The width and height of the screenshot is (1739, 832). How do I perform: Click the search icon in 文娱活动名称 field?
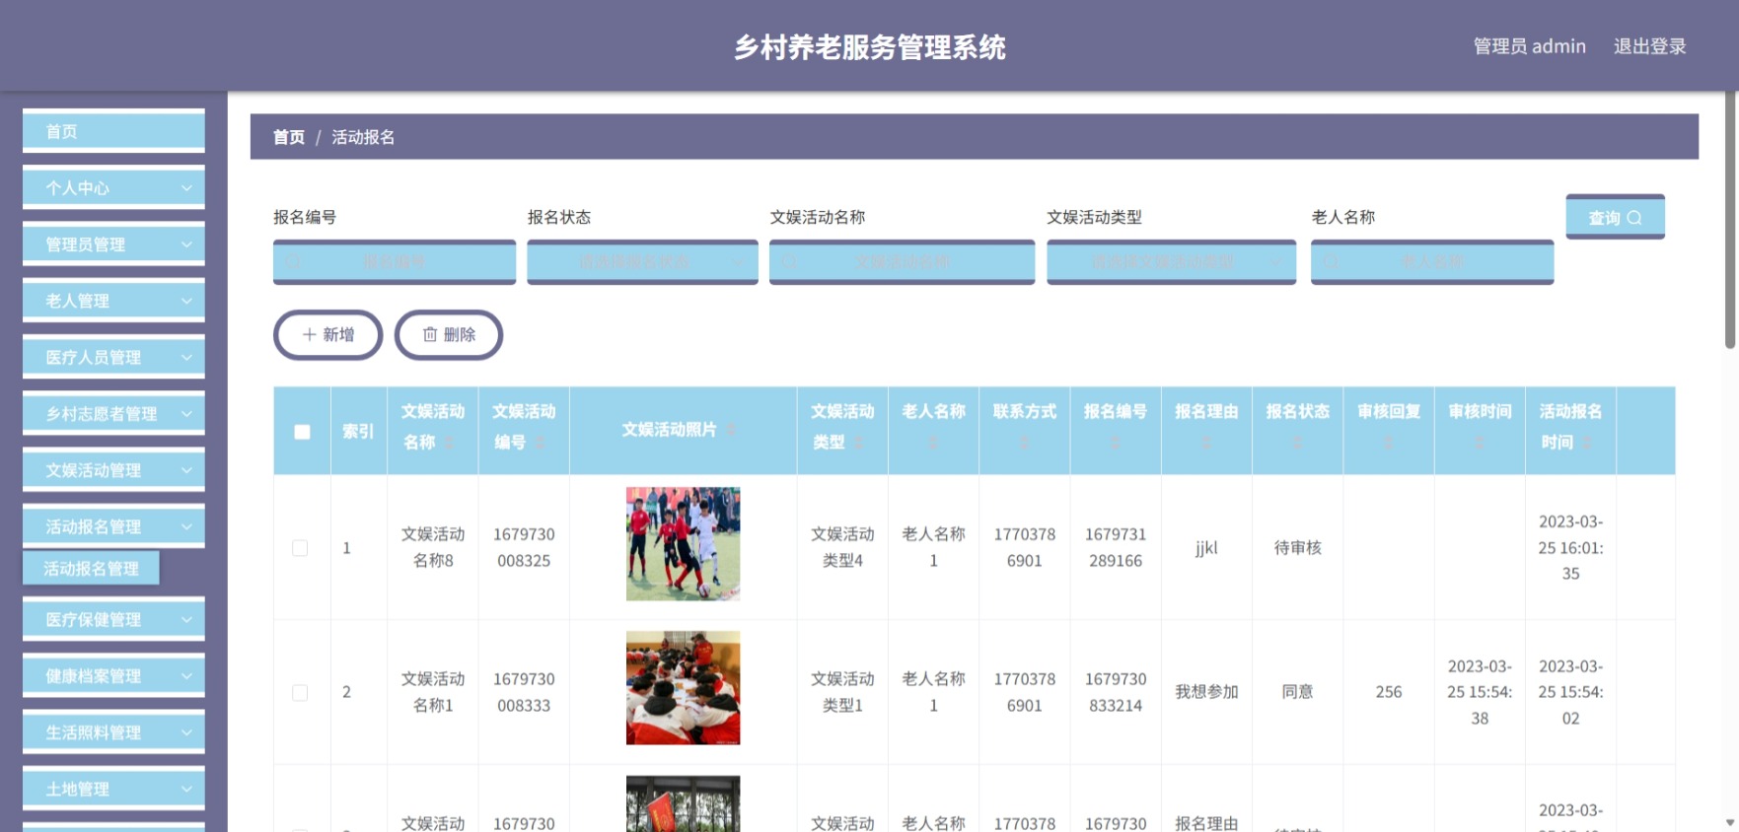789,262
